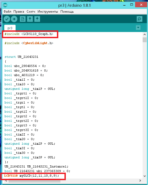The height and width of the screenshot is (185, 148).
Task: Click the line bool _trgt1I = 0;
Action: coord(20,112)
